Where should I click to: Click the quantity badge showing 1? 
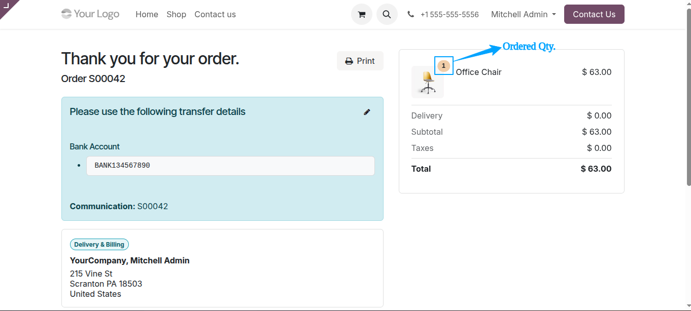coord(443,66)
